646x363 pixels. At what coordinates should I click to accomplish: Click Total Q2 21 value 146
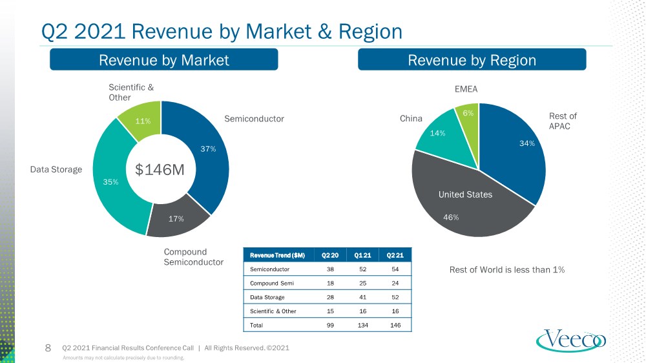pos(395,325)
